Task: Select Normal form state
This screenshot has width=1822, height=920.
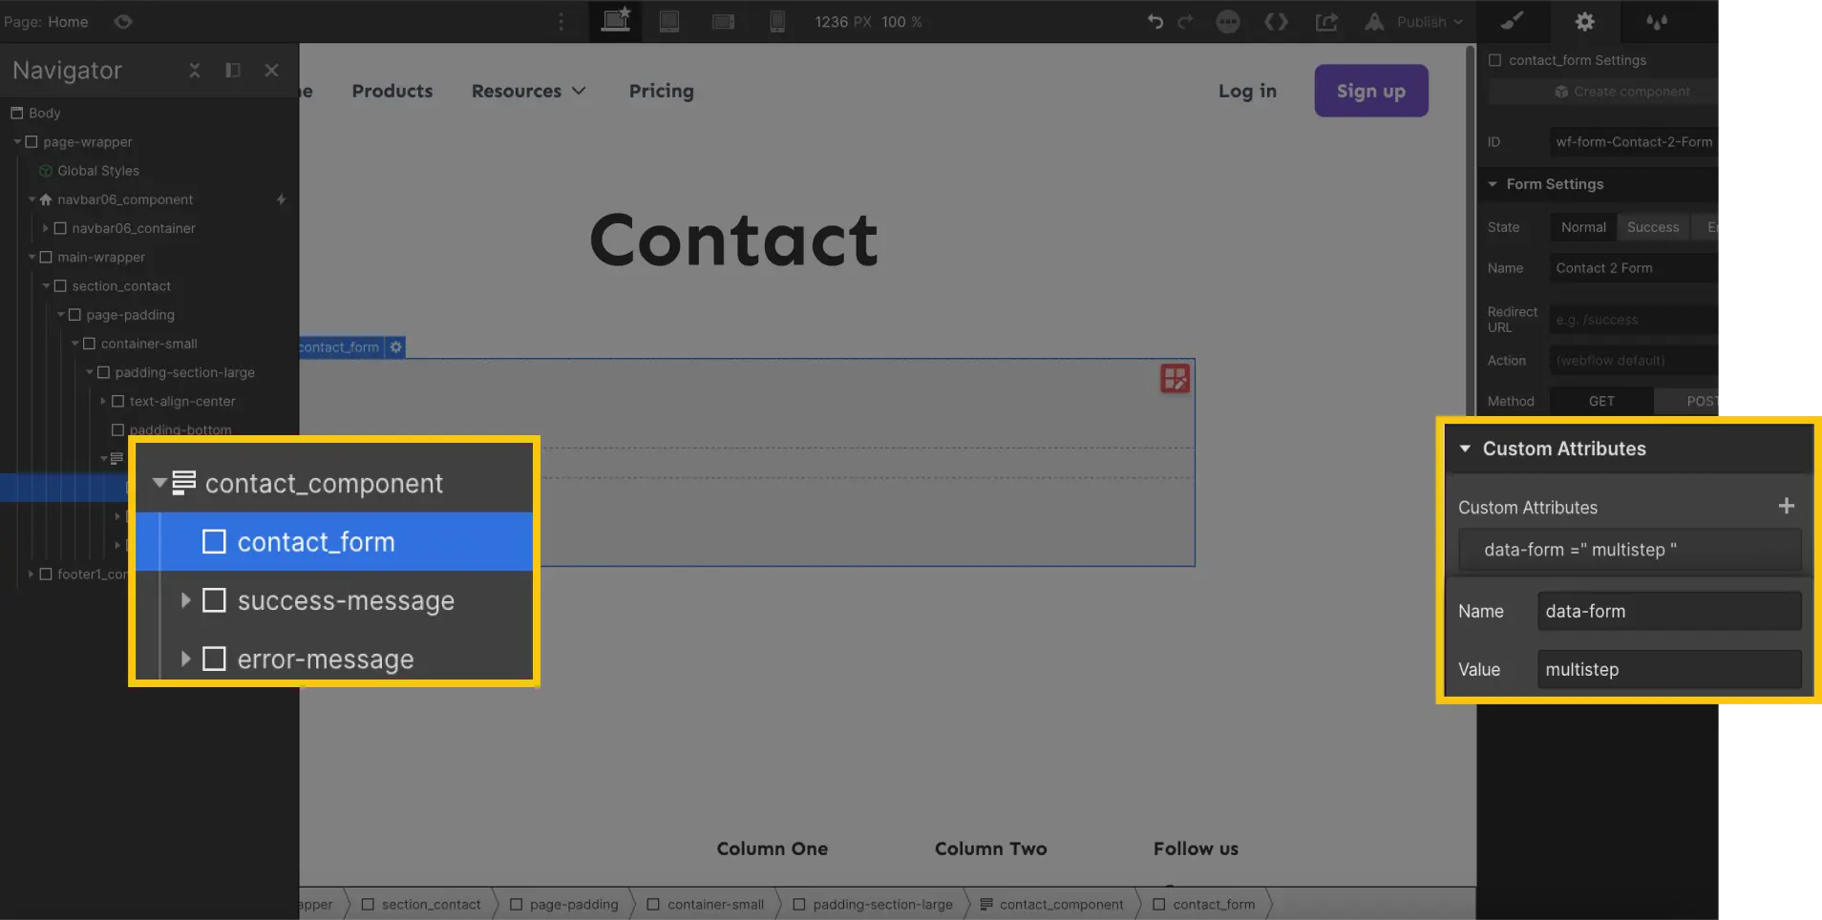Action: click(x=1582, y=226)
